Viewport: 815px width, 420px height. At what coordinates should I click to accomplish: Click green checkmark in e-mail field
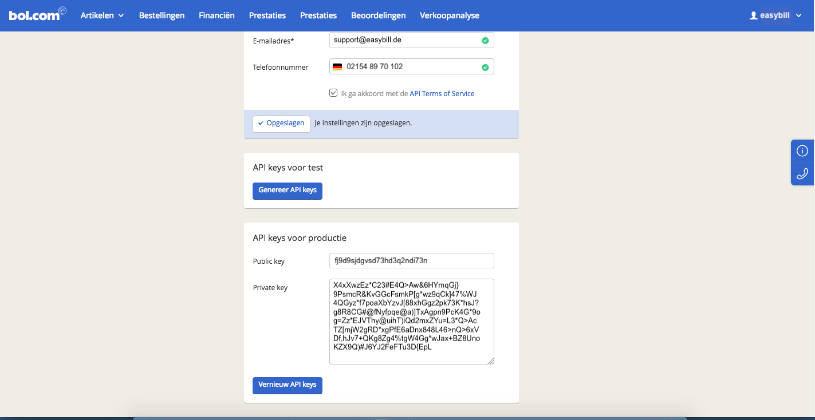485,41
